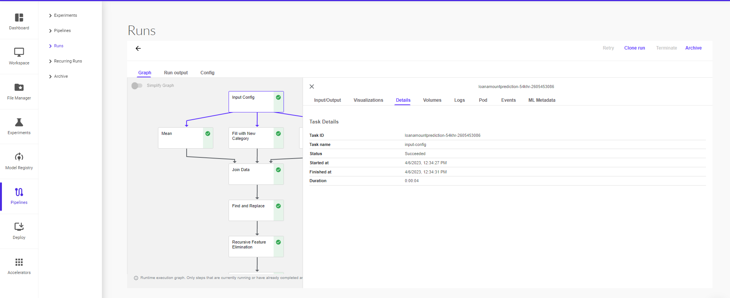Click the Duration value 0:00:04
The width and height of the screenshot is (730, 298).
[412, 181]
